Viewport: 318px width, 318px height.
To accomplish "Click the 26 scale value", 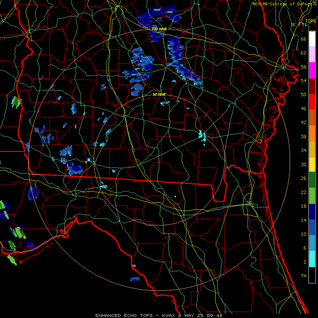I will point(304,178).
